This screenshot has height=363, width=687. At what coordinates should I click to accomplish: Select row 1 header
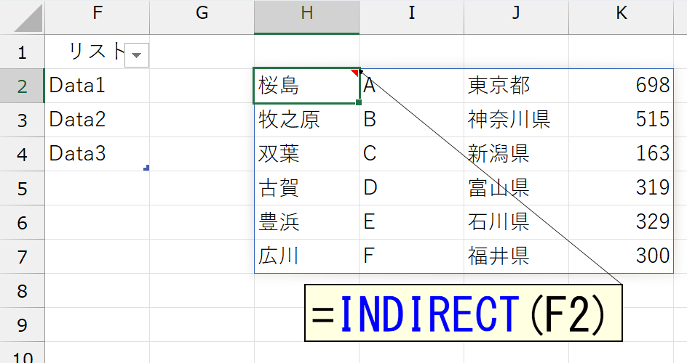(22, 52)
